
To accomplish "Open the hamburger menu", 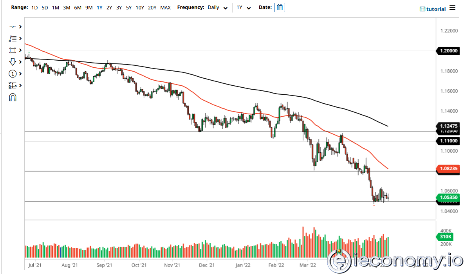I will point(452,7).
